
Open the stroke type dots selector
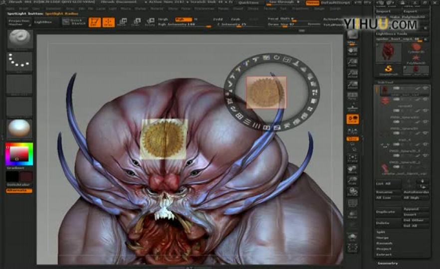(x=19, y=61)
